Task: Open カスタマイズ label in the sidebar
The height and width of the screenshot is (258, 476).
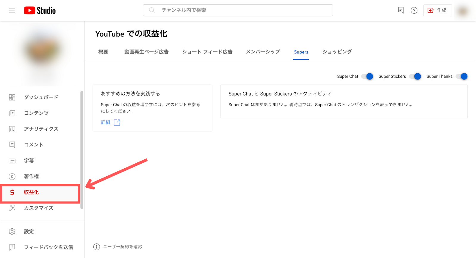Action: [39, 208]
